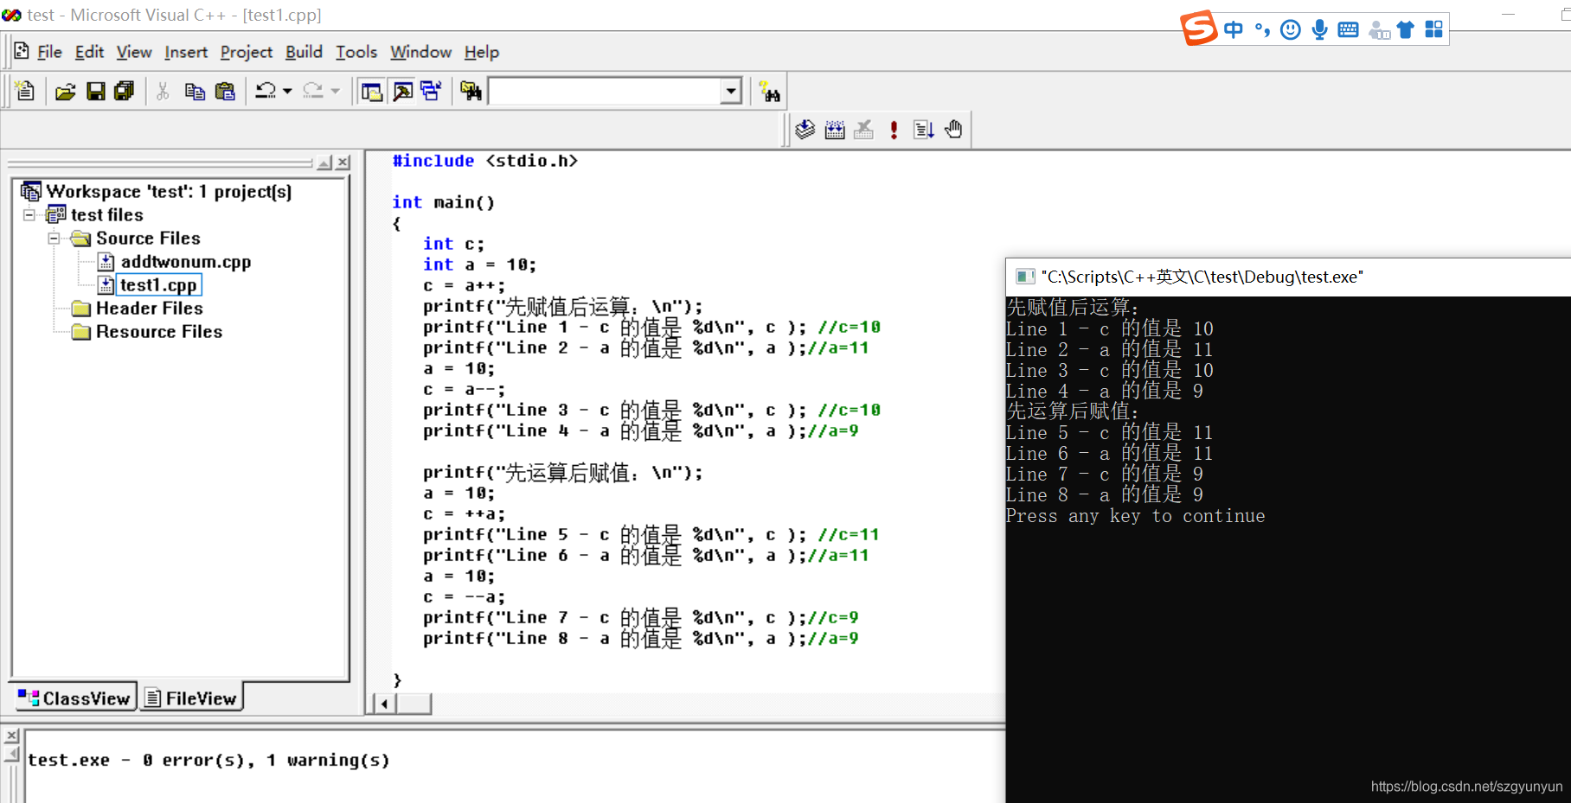Open the Sogou toolbox grid icon
1571x803 pixels.
coord(1433,29)
